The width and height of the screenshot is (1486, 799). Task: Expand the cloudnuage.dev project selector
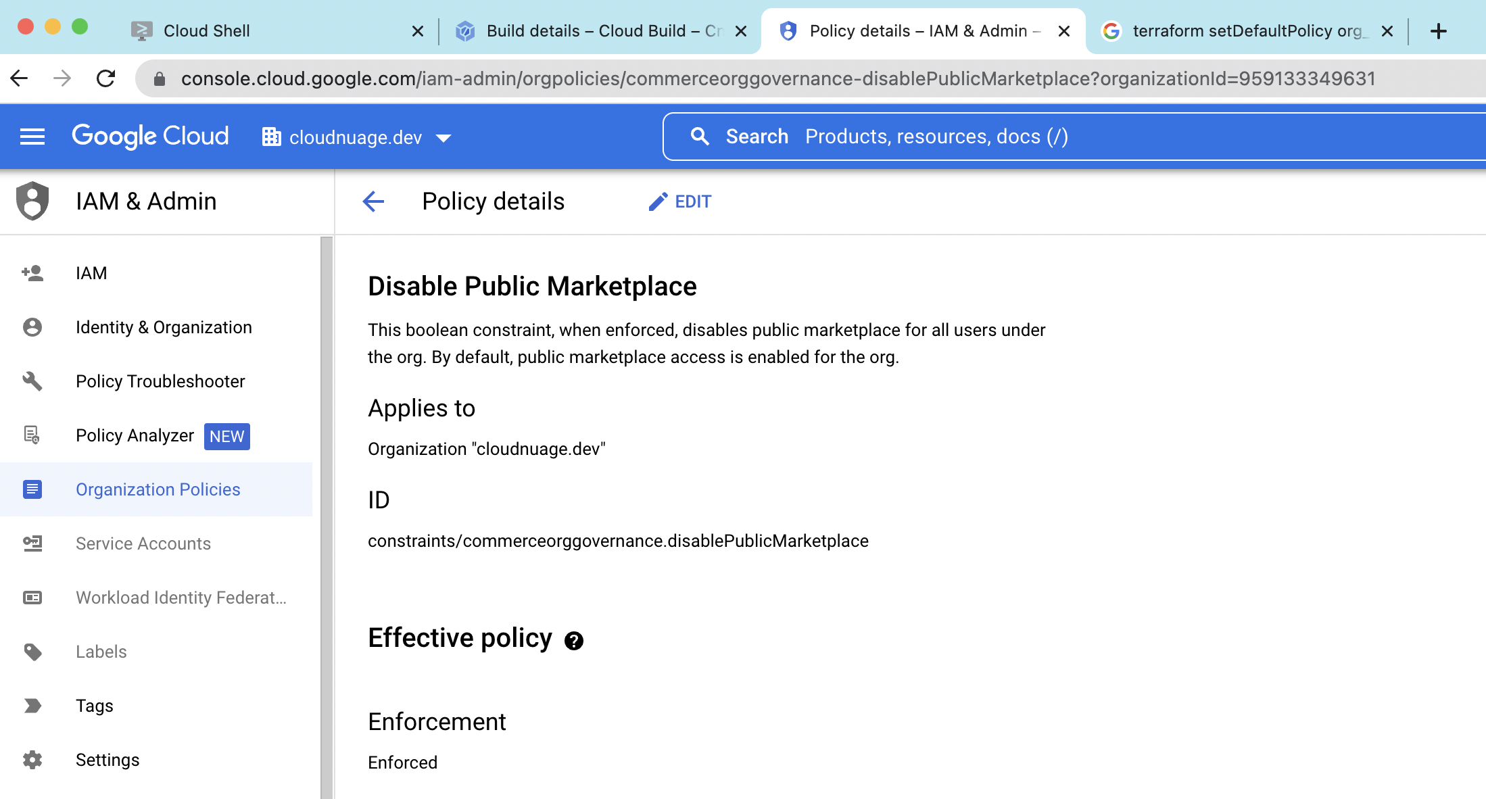pyautogui.click(x=444, y=137)
